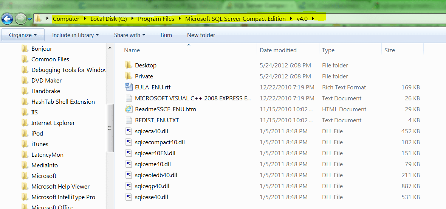This screenshot has width=446, height=209.
Task: Click navigation pane scroll up arrow
Action: 110,48
